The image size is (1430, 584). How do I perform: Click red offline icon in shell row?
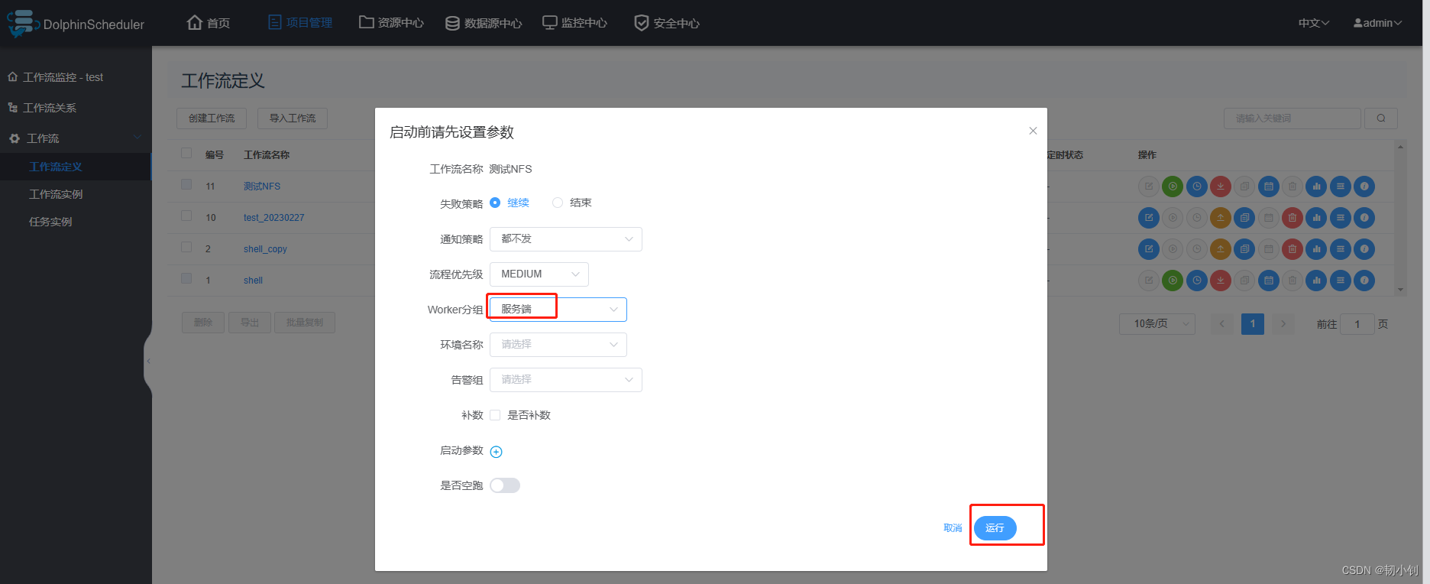[1221, 281]
